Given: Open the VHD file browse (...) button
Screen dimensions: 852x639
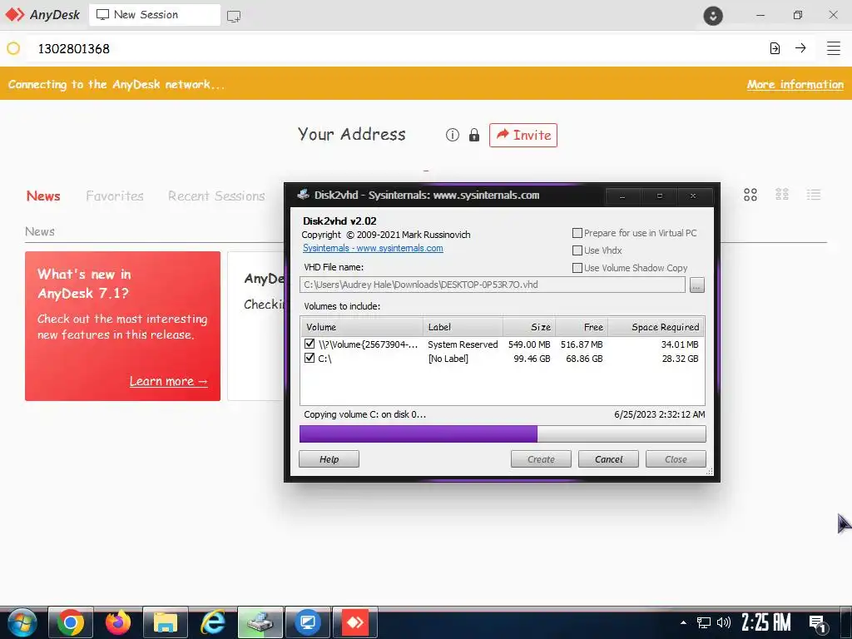Looking at the screenshot, I should click(x=697, y=285).
